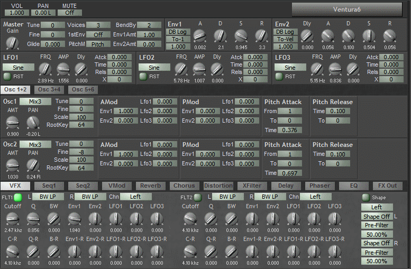Click the Env1 Release knob

click(262, 36)
